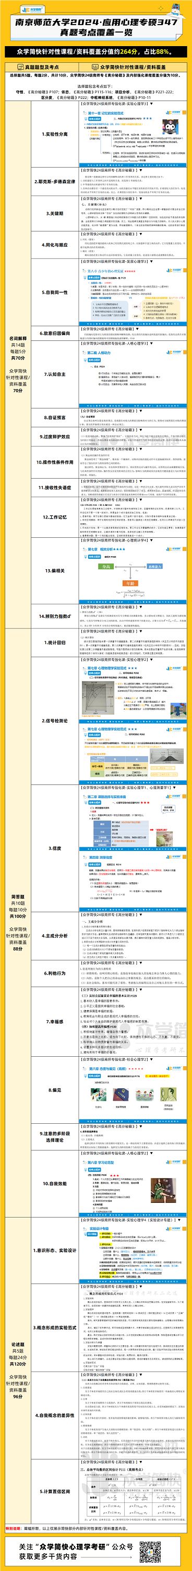Click the 5.自我同一性 row label
This screenshot has height=1571, width=192.
[55, 292]
